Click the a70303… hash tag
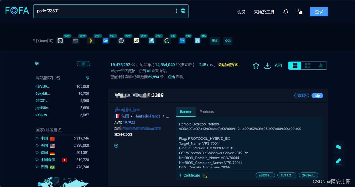The width and height of the screenshot is (355, 187). (x=265, y=175)
